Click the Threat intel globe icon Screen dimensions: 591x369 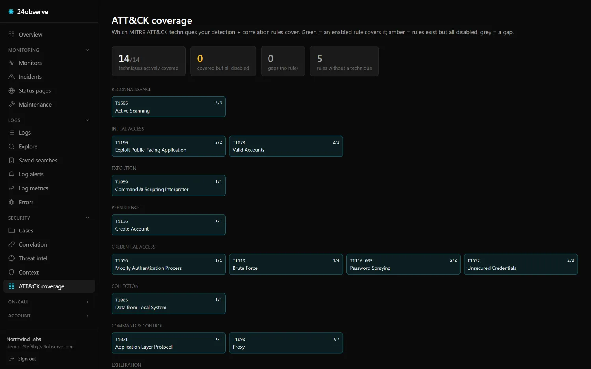(11, 258)
